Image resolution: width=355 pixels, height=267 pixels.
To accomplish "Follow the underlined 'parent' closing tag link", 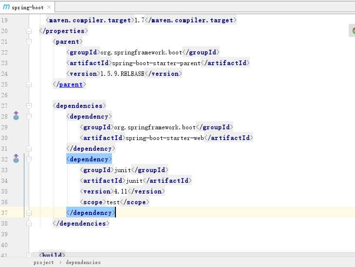I will 71,85.
